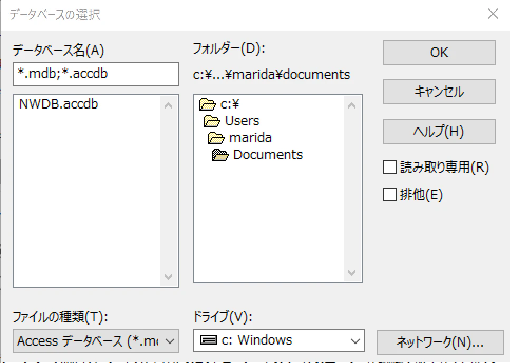Click the file list scroll down arrow
The image size is (510, 363).
pyautogui.click(x=168, y=277)
